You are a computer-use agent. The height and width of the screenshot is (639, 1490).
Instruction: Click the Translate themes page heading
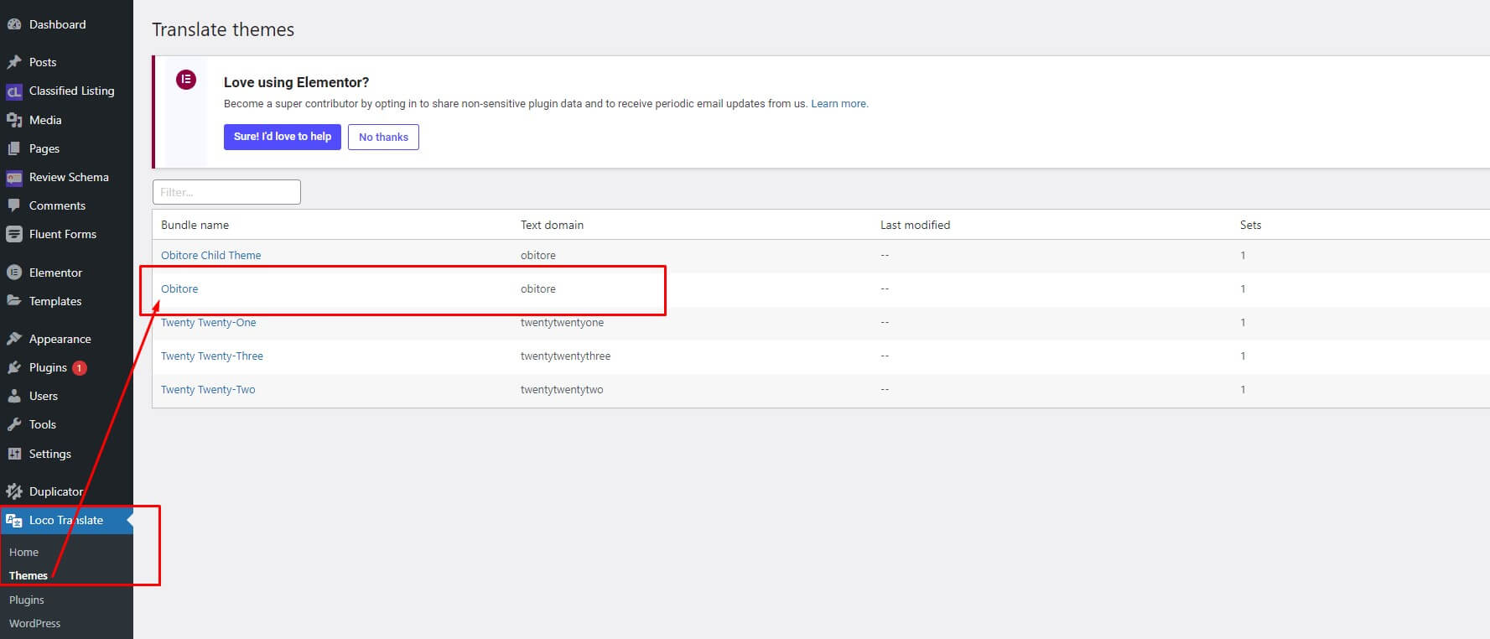coord(223,29)
